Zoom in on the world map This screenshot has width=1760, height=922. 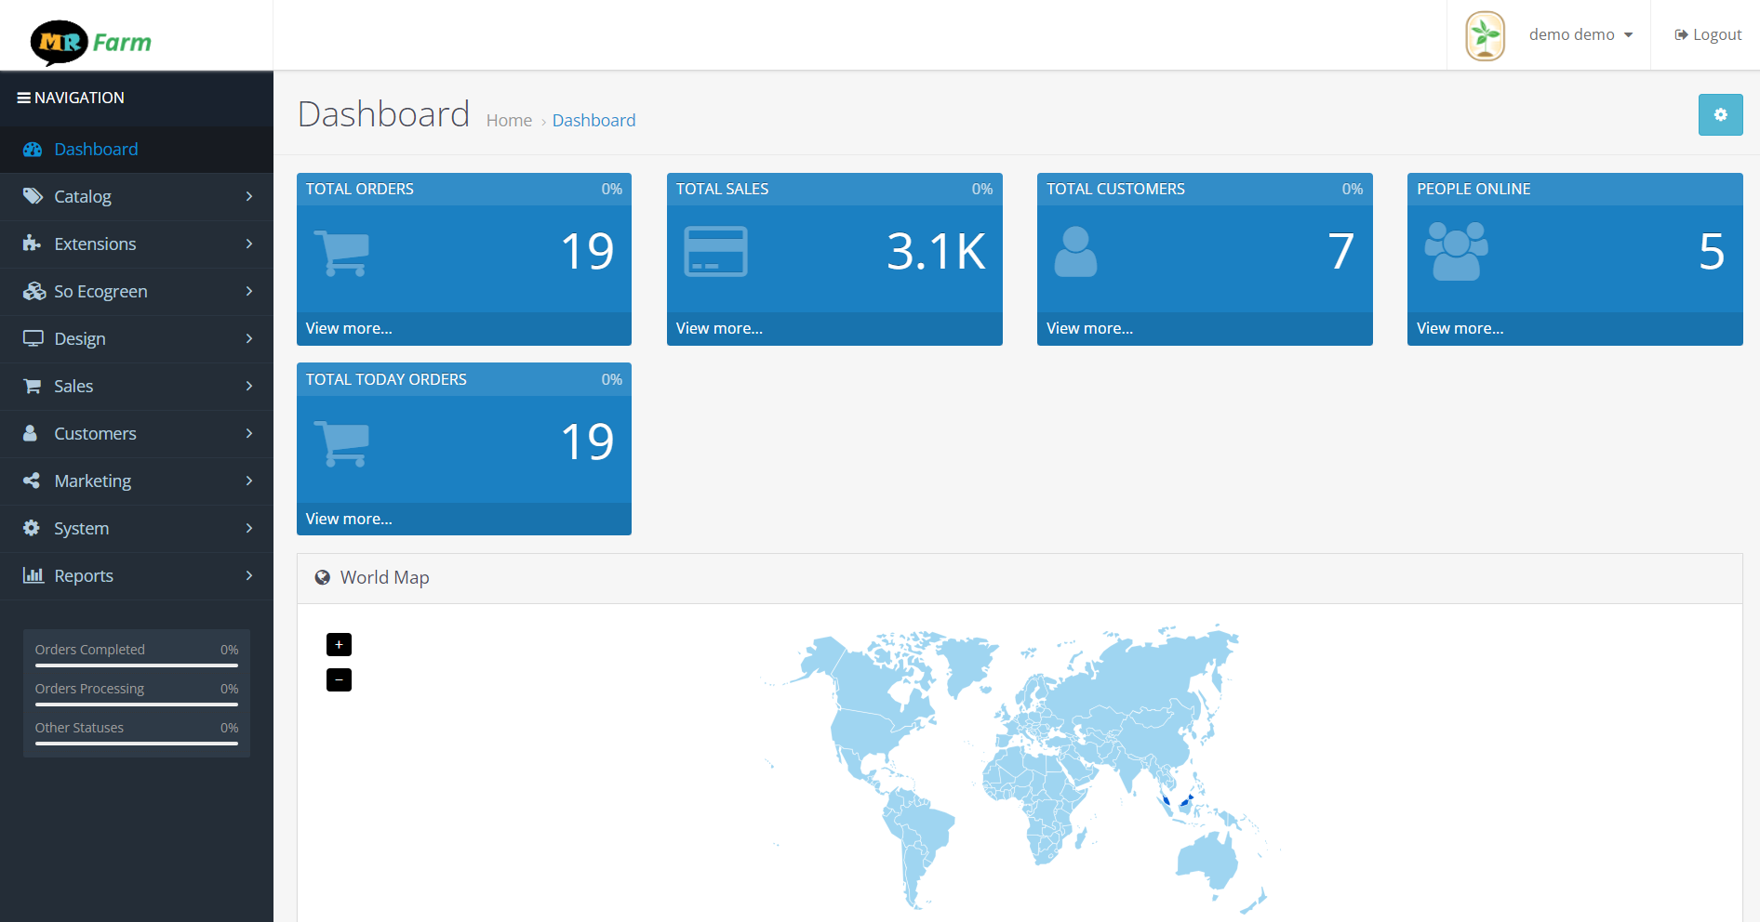(x=339, y=644)
